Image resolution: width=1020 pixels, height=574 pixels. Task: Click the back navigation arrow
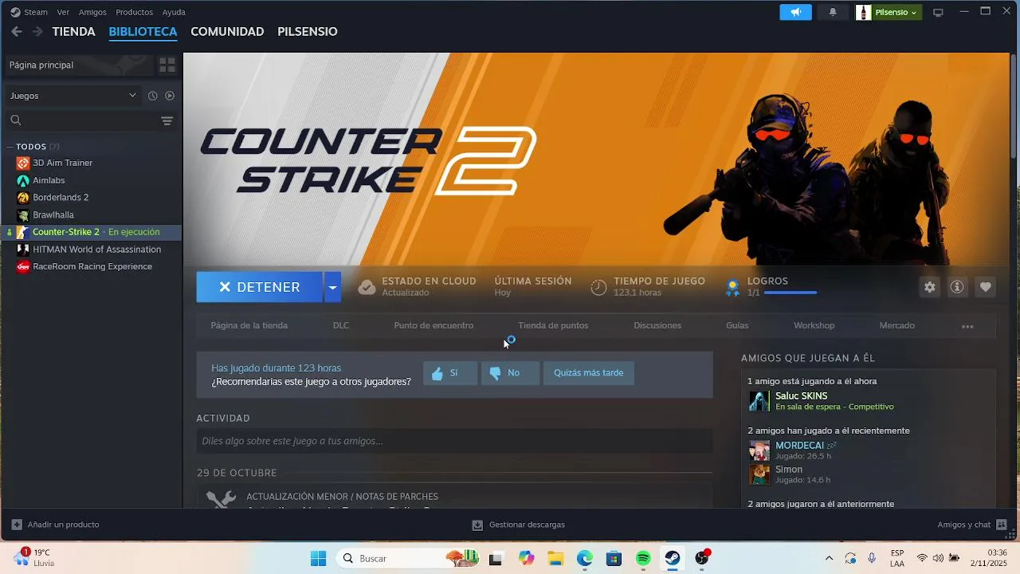17,32
